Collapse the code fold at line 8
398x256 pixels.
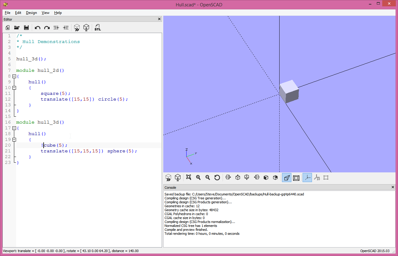[14, 76]
